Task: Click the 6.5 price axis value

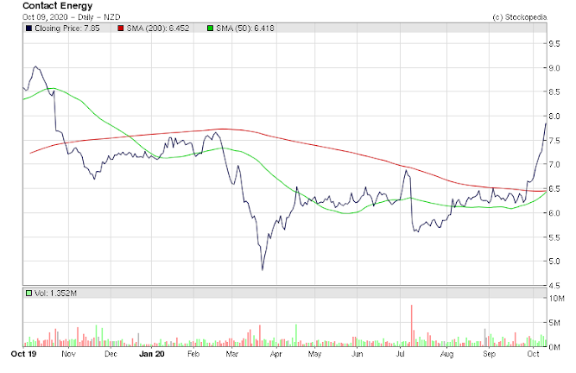Action: coord(554,189)
